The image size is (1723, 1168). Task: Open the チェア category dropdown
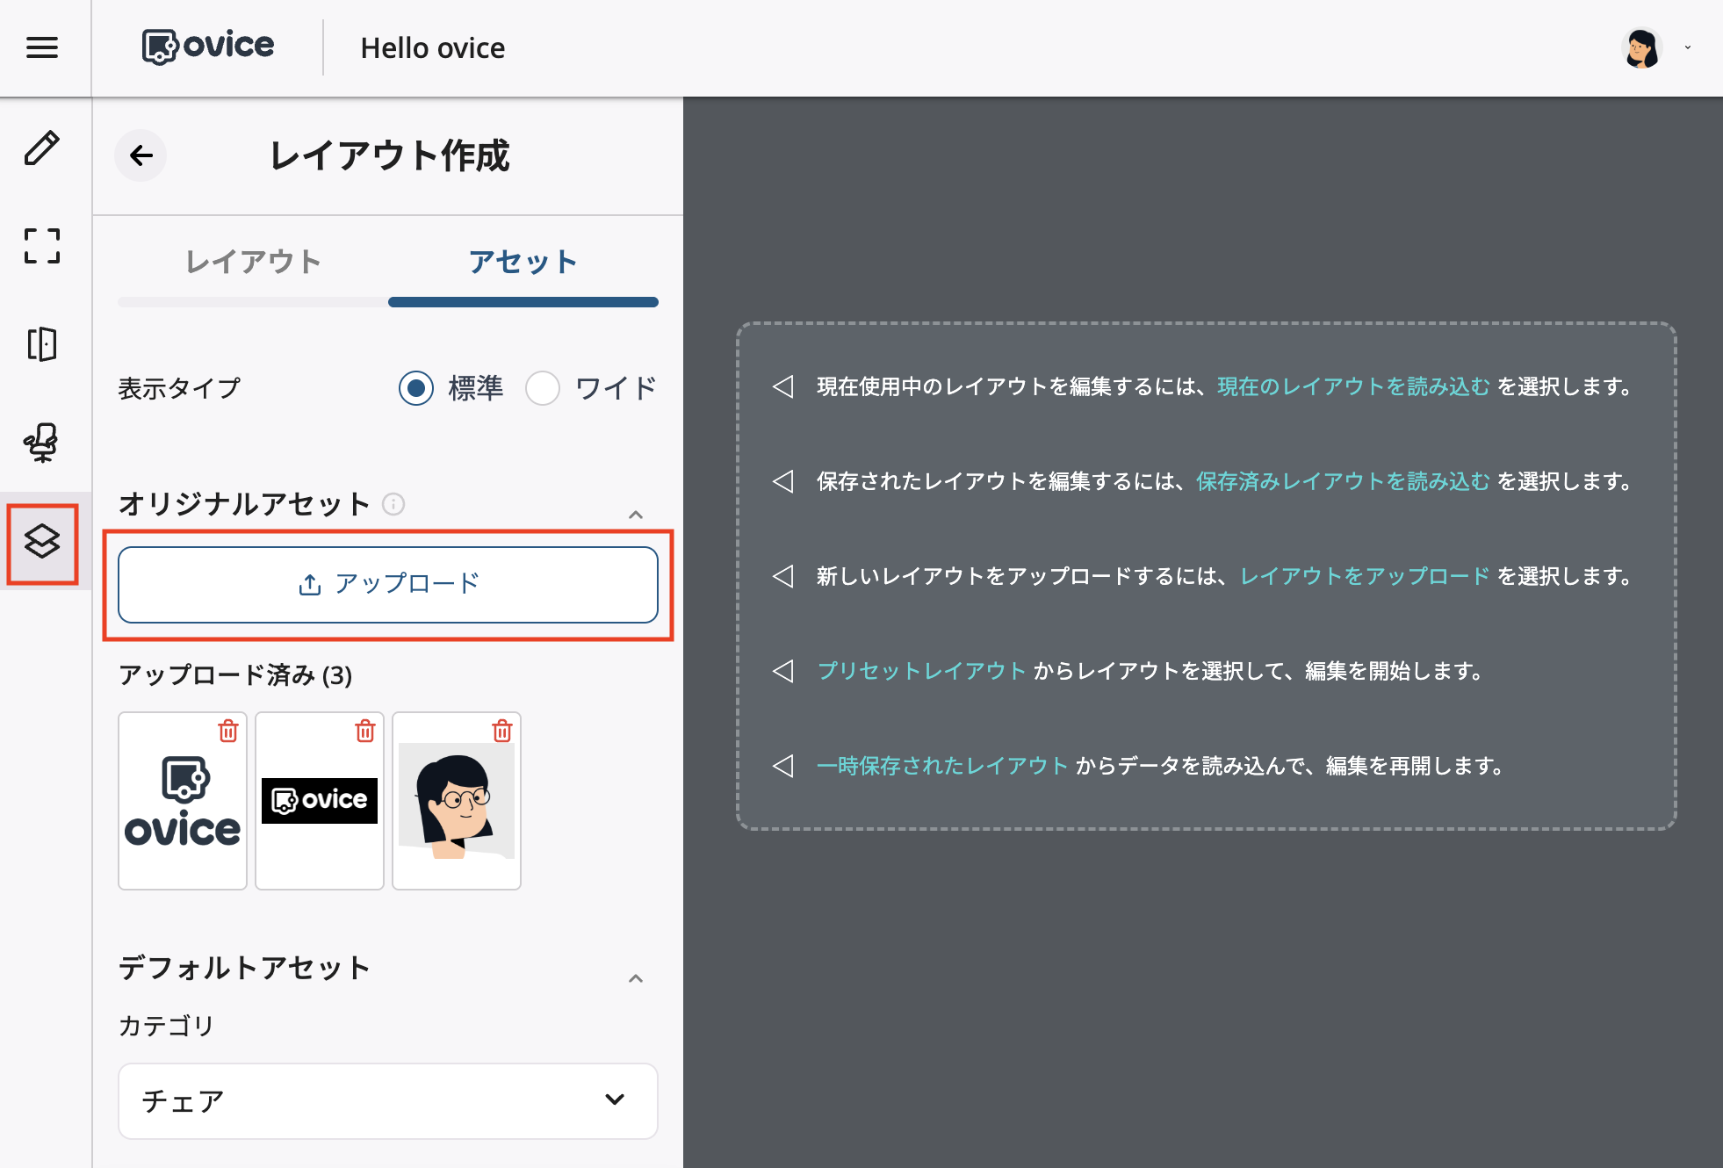(x=388, y=1100)
